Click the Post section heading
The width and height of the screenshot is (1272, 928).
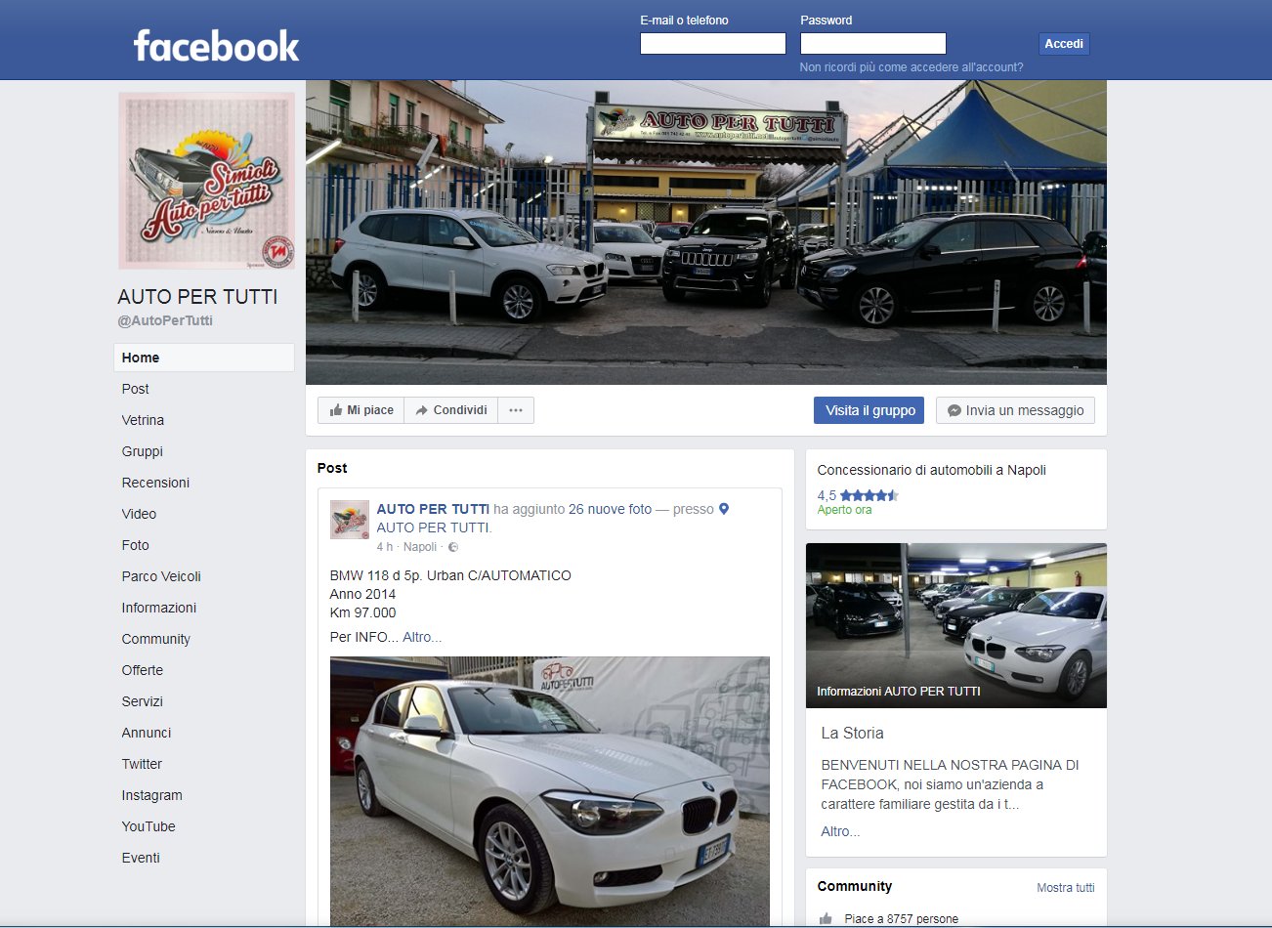click(332, 468)
